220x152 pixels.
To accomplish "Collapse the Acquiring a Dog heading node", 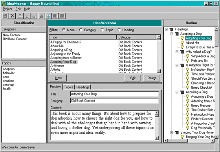I will tap(177, 92).
